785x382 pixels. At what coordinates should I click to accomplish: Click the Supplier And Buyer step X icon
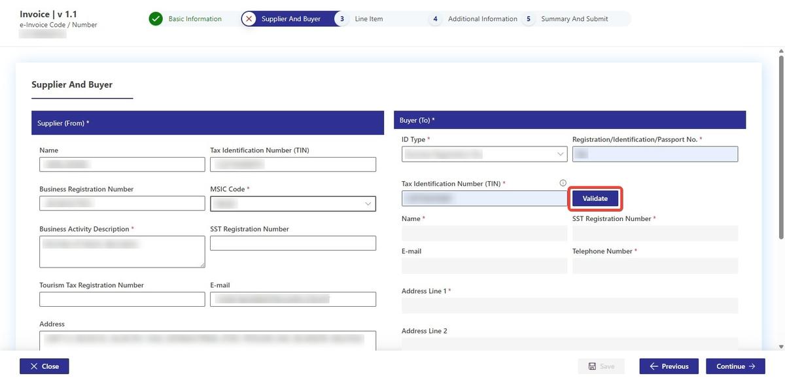[x=249, y=19]
